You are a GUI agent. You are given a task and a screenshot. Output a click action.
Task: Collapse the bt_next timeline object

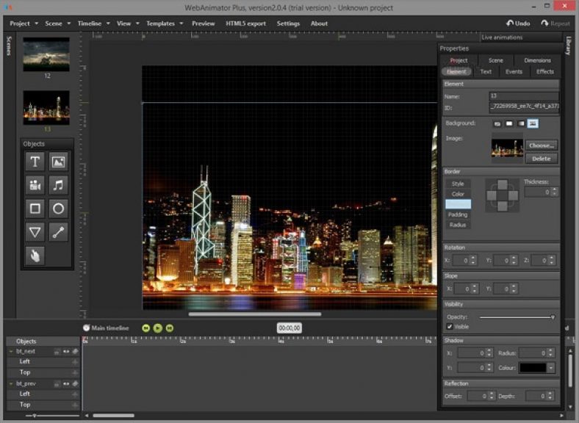[11, 352]
